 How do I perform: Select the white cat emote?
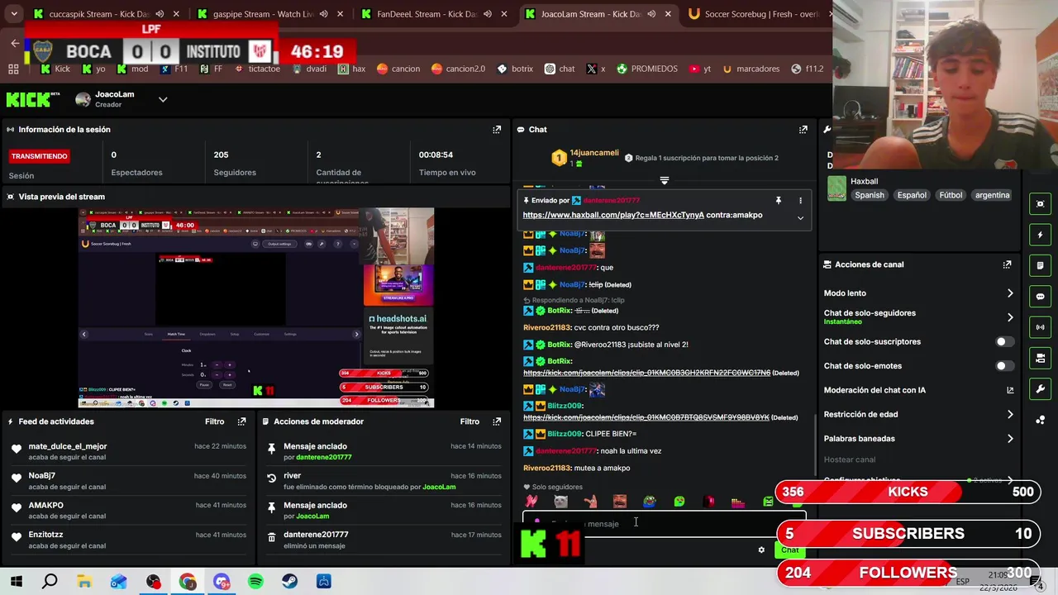560,502
